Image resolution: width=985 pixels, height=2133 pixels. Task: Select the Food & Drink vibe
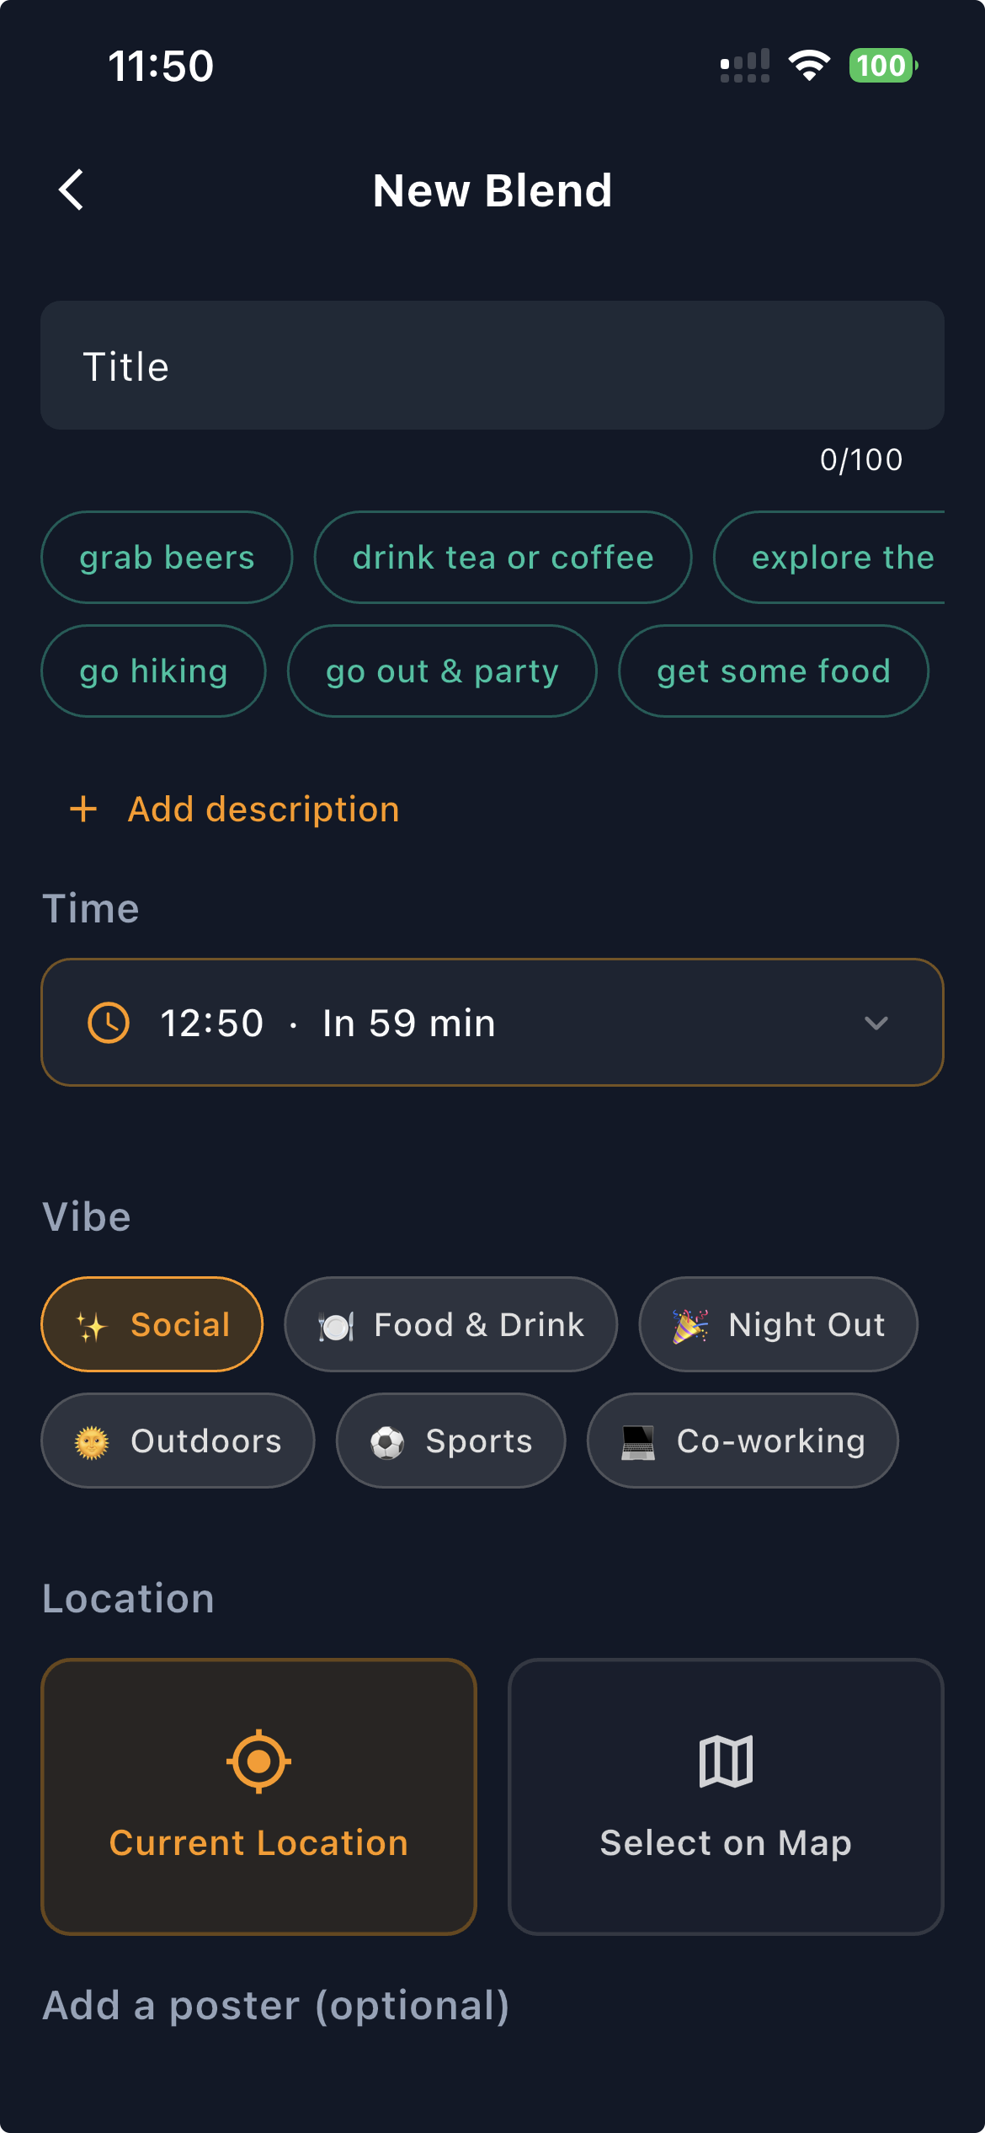[450, 1324]
